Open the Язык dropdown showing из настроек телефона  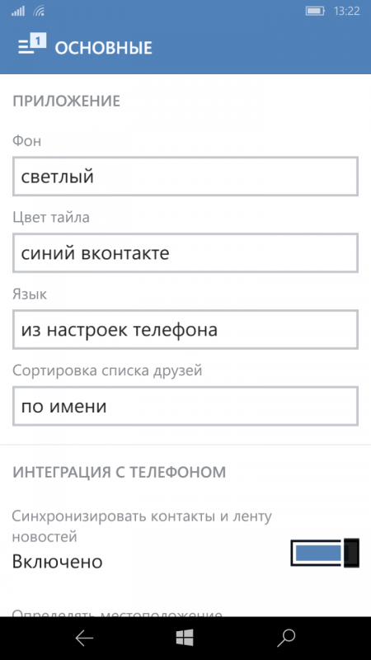coord(185,329)
